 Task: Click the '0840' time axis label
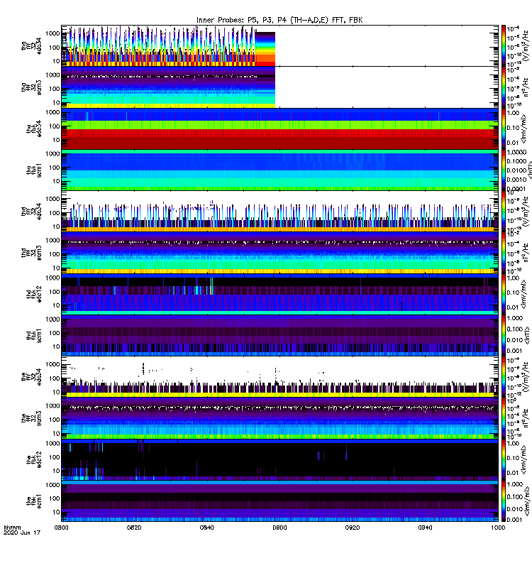(206, 528)
